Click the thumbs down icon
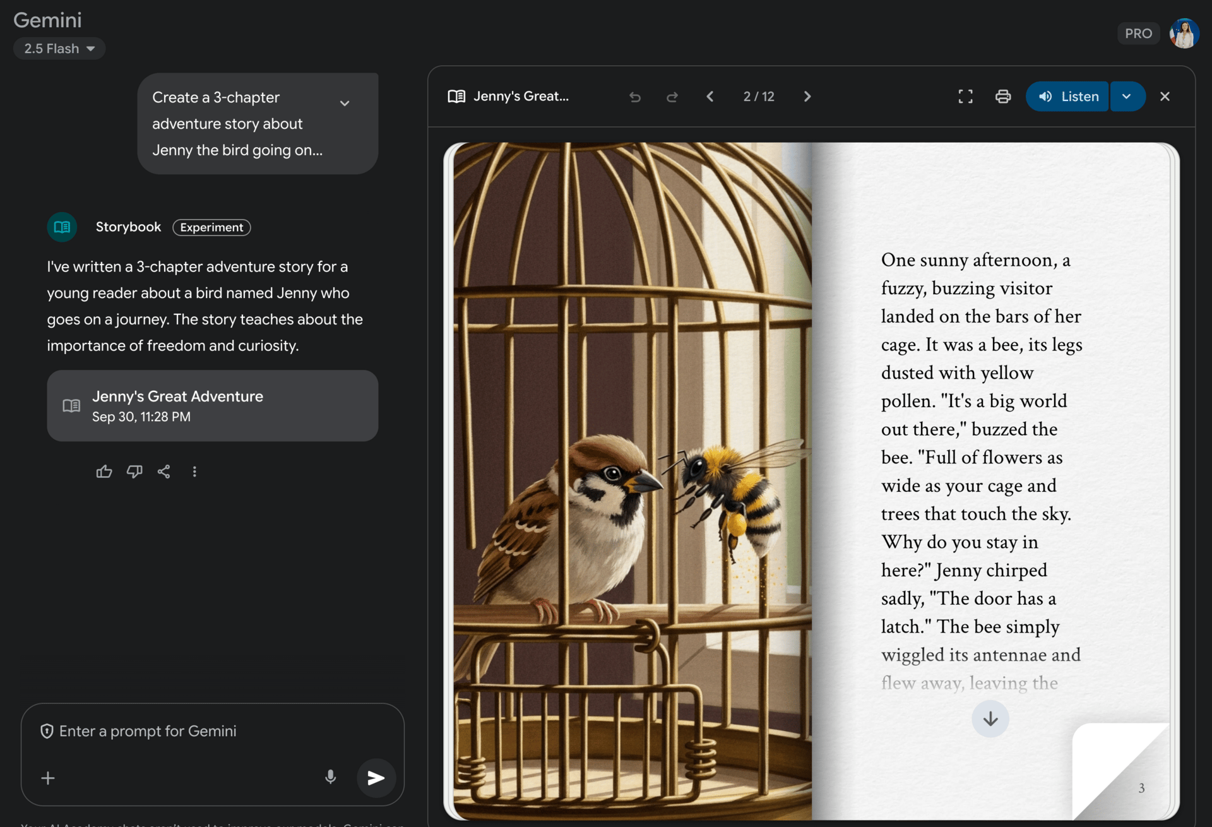This screenshot has height=827, width=1212. click(134, 472)
